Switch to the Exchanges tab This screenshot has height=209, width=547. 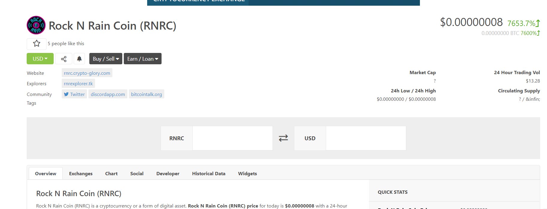pyautogui.click(x=81, y=173)
